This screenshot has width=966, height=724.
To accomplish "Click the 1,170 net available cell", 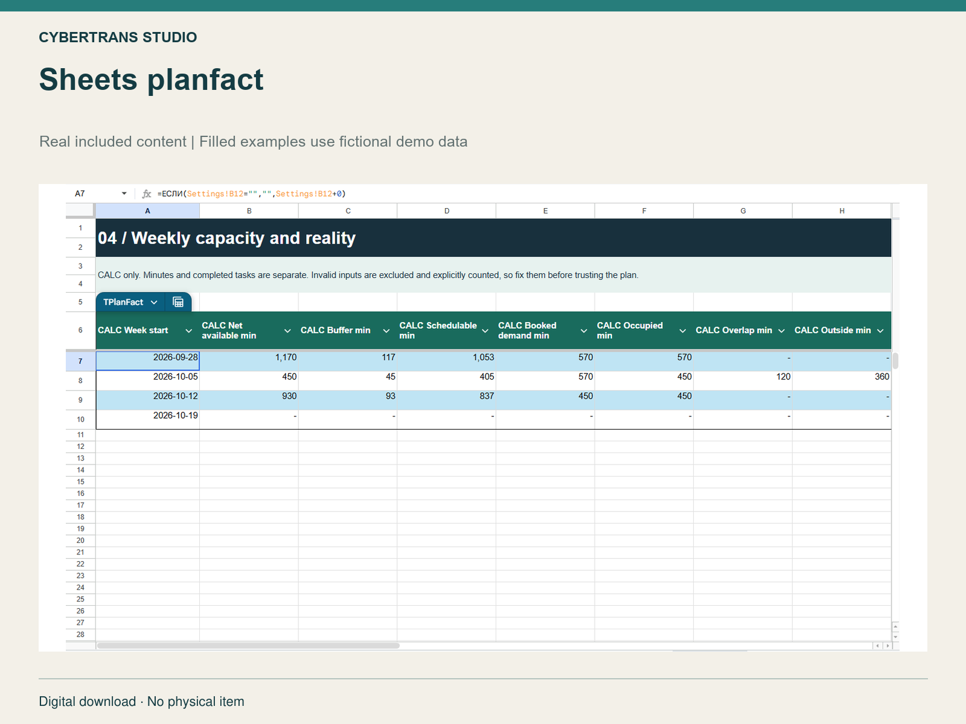I will click(249, 361).
